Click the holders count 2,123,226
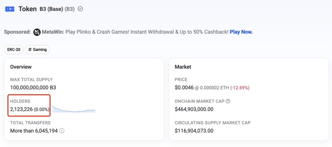 22,109
